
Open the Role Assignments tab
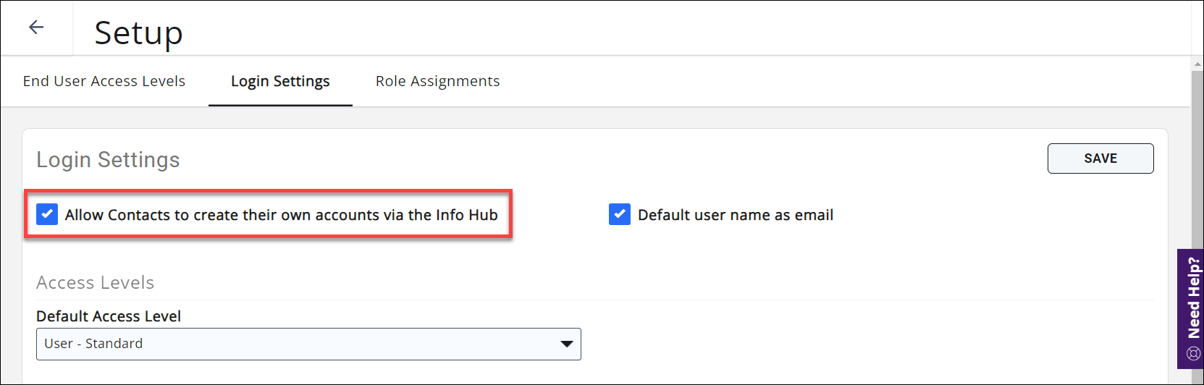click(x=437, y=81)
